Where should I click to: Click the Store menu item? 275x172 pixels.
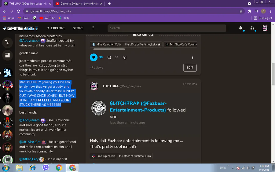click(x=78, y=28)
